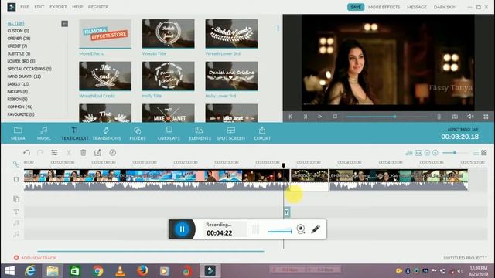Image resolution: width=495 pixels, height=278 pixels.
Task: Click the timeline zoom out minus icon
Action: [x=427, y=153]
